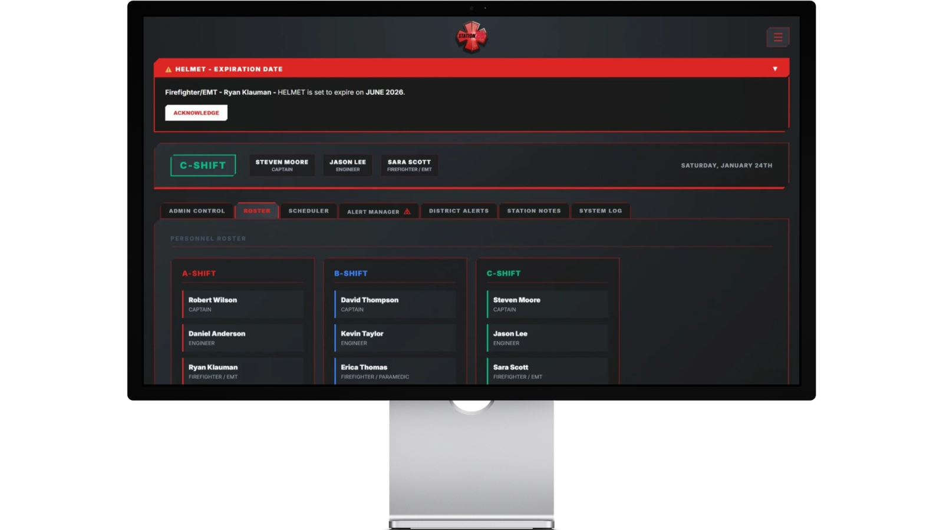
Task: Click the Alert Manager warning icon
Action: [407, 211]
